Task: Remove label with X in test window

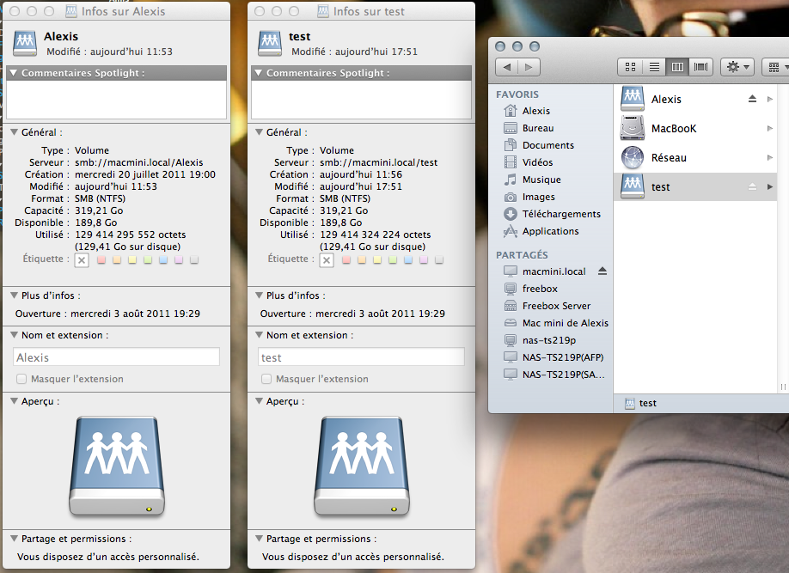Action: pyautogui.click(x=327, y=260)
